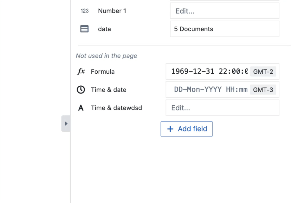The width and height of the screenshot is (291, 203).
Task: Select the Time & datewdsd field label
Action: coord(116,108)
